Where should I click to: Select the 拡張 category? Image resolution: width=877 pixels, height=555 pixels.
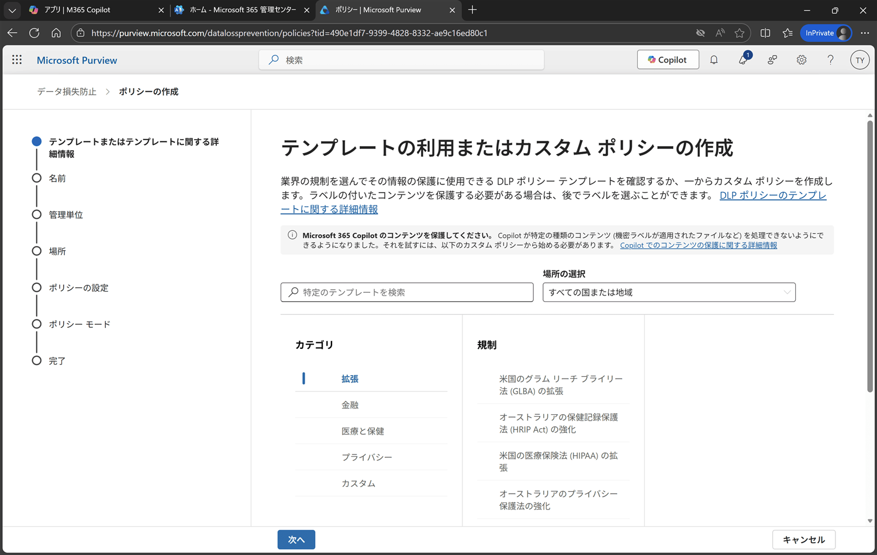tap(371, 379)
